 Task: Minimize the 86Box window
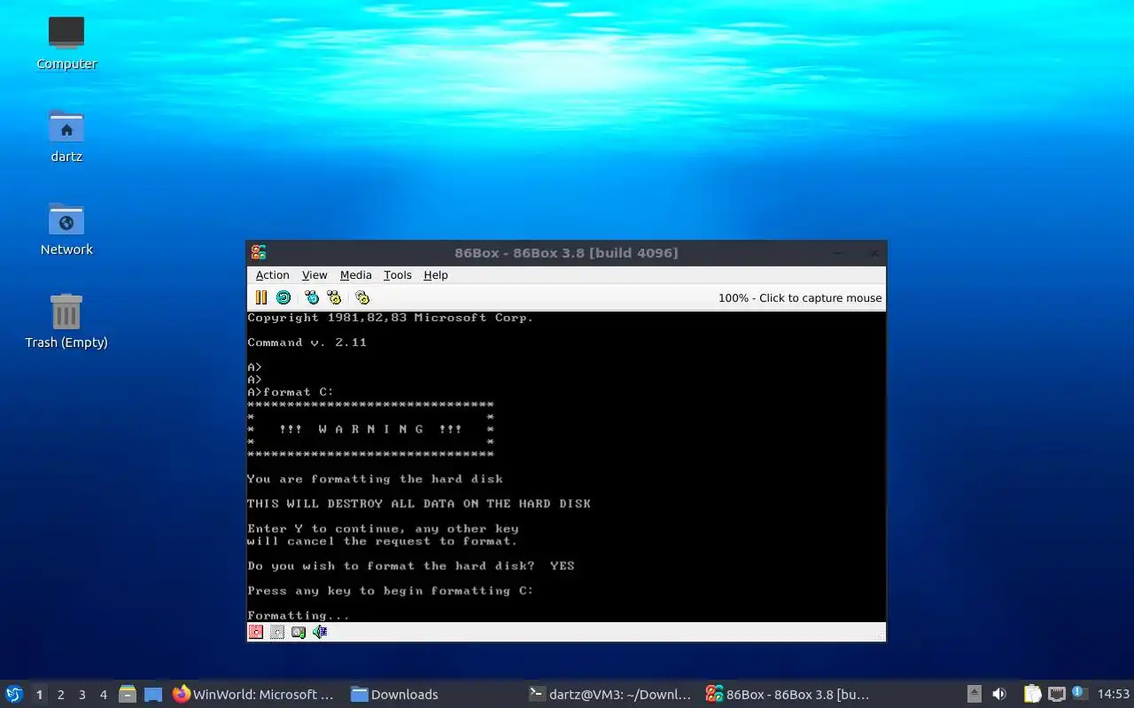pos(838,253)
